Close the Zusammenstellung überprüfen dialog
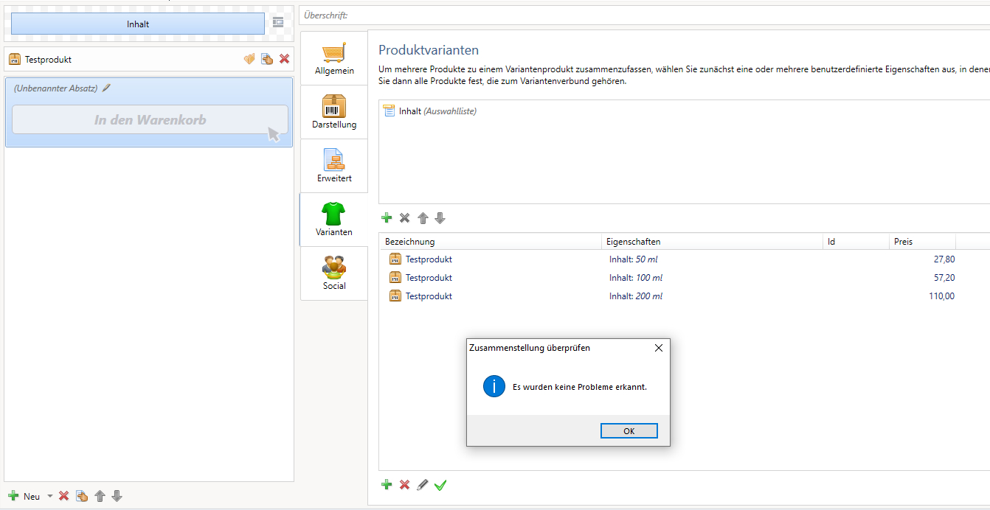The width and height of the screenshot is (990, 510). point(659,348)
